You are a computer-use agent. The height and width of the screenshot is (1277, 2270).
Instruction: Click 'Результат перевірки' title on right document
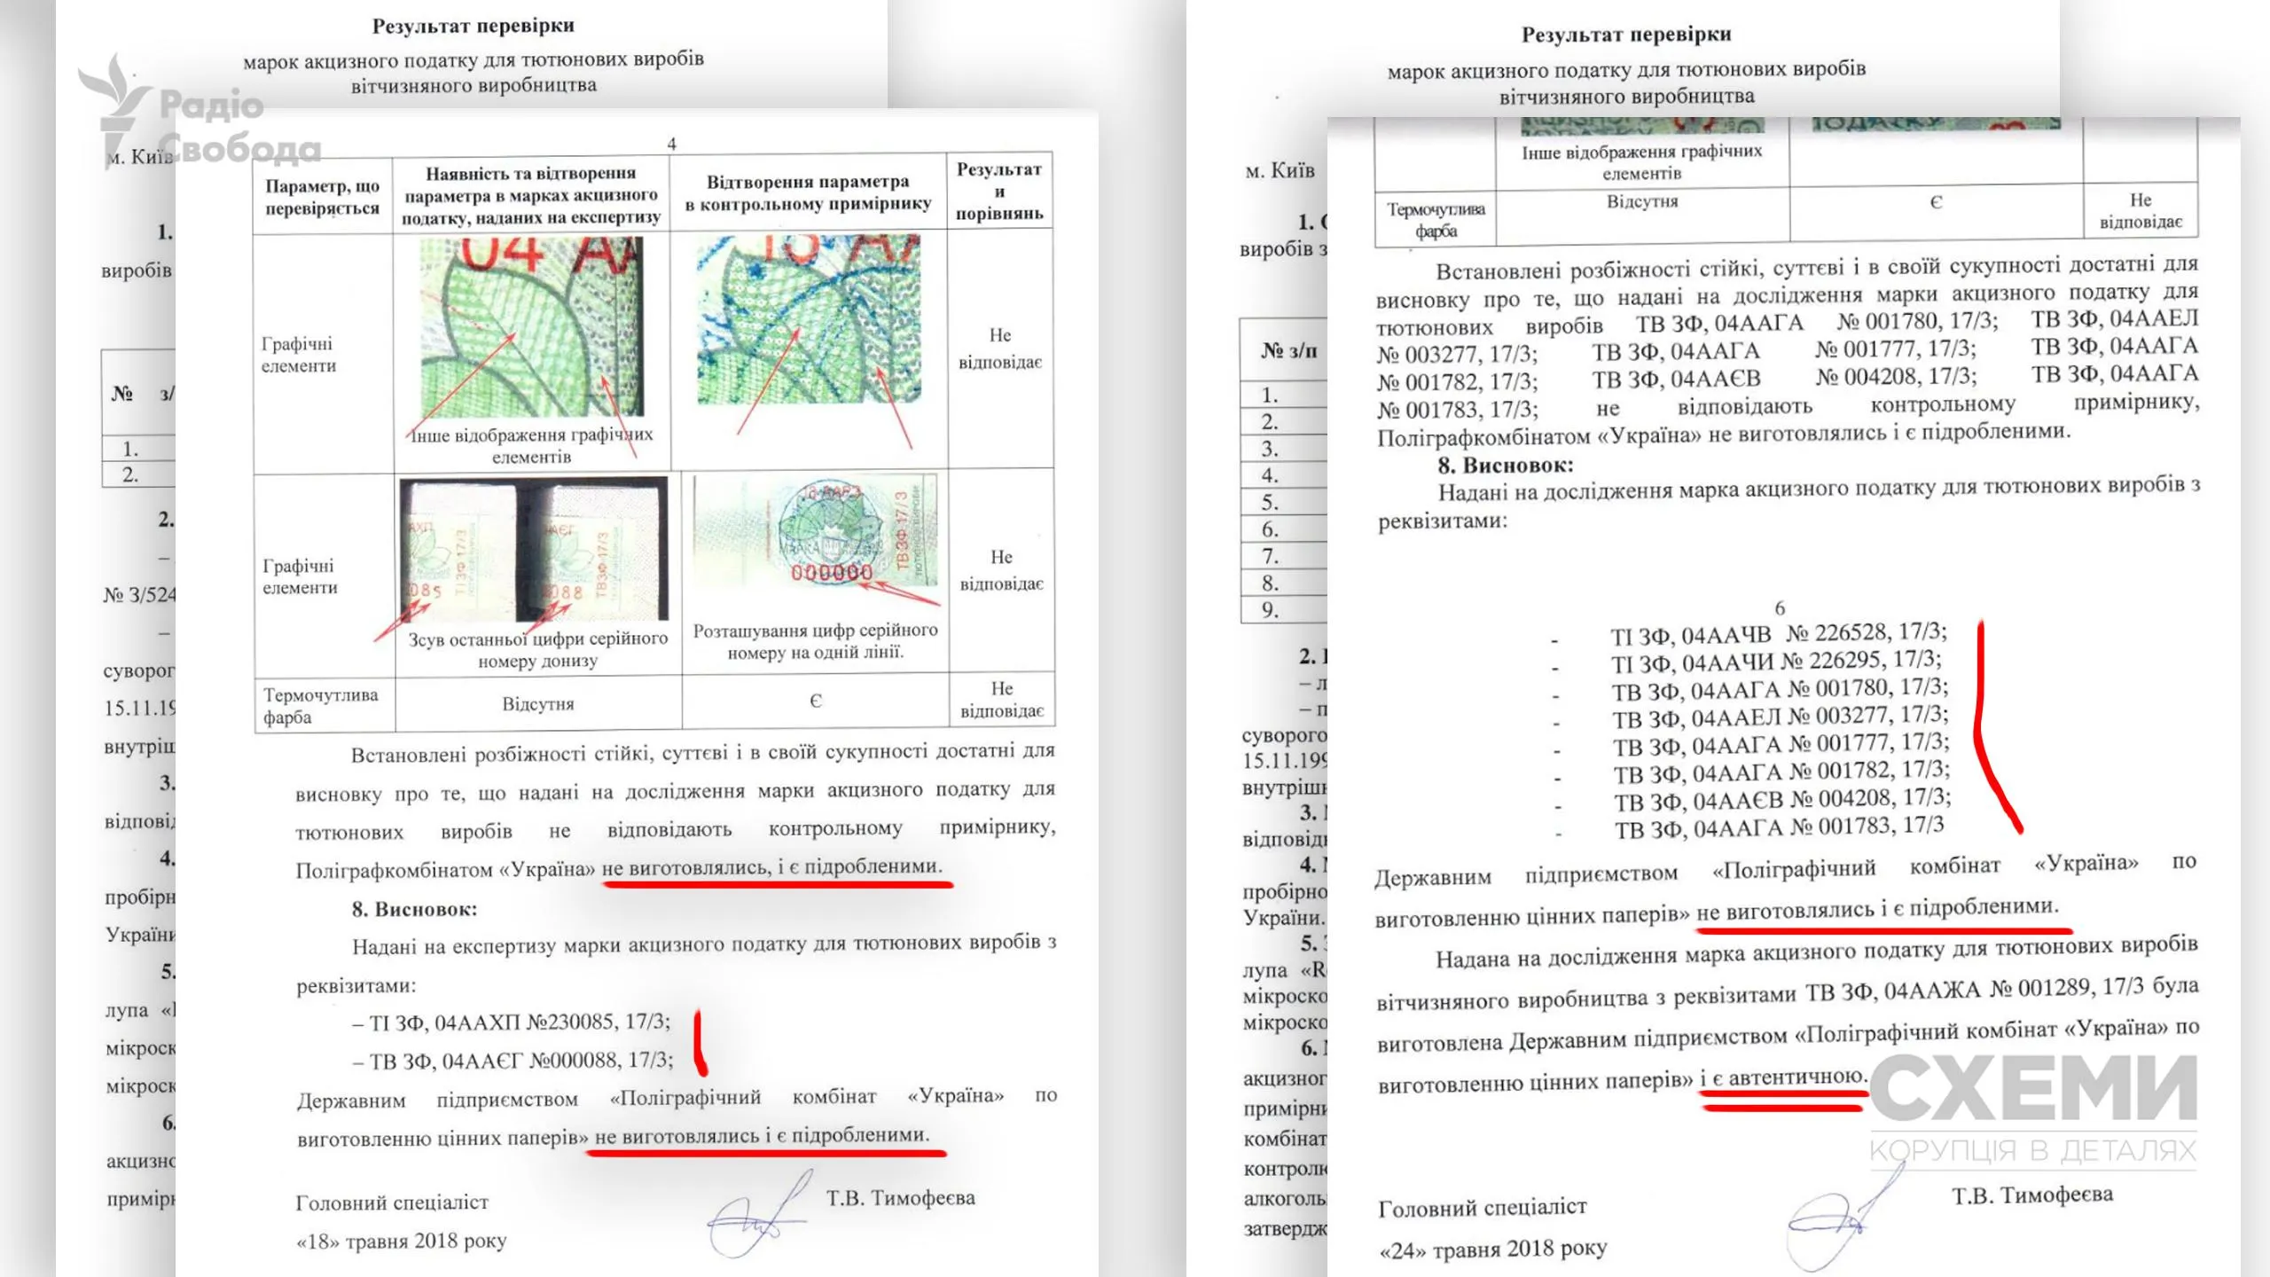(1626, 35)
